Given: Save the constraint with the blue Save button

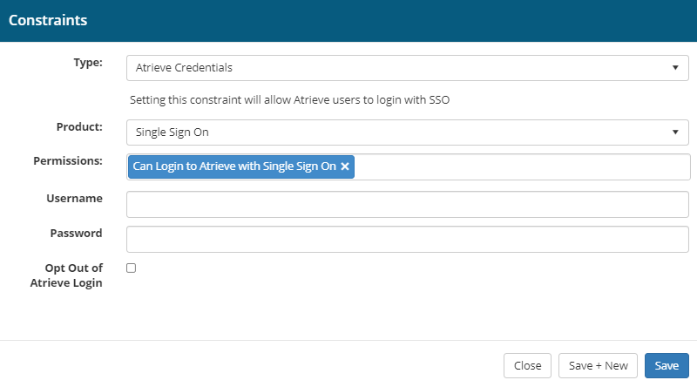Looking at the screenshot, I should tap(667, 365).
